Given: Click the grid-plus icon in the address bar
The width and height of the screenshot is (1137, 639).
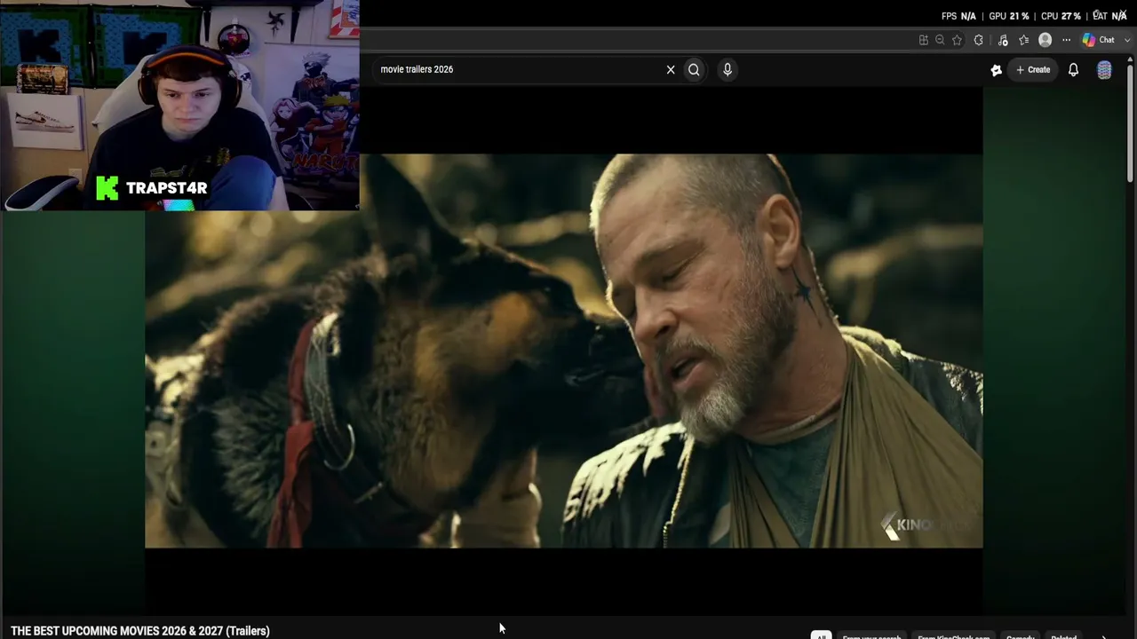Looking at the screenshot, I should pyautogui.click(x=924, y=40).
